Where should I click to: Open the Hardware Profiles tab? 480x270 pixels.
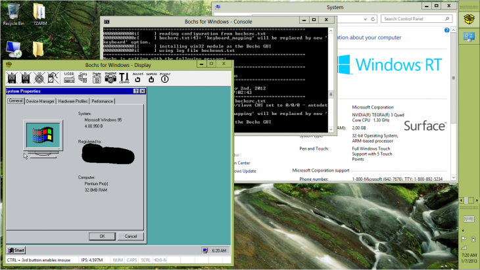point(72,101)
